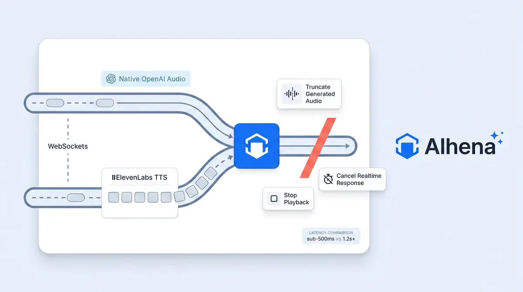Open the Latency Comparison tab
Viewport: 523px width, 292px height.
coord(331,233)
